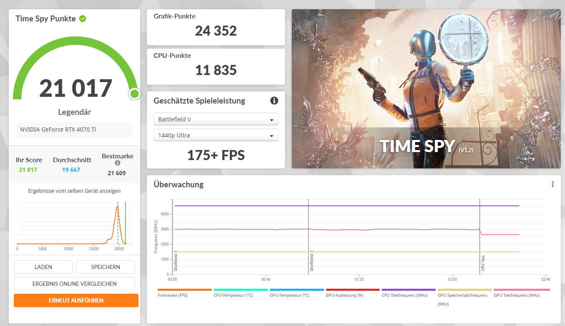Click the Time Spy Punkte heading
The height and width of the screenshot is (326, 565).
coord(46,19)
